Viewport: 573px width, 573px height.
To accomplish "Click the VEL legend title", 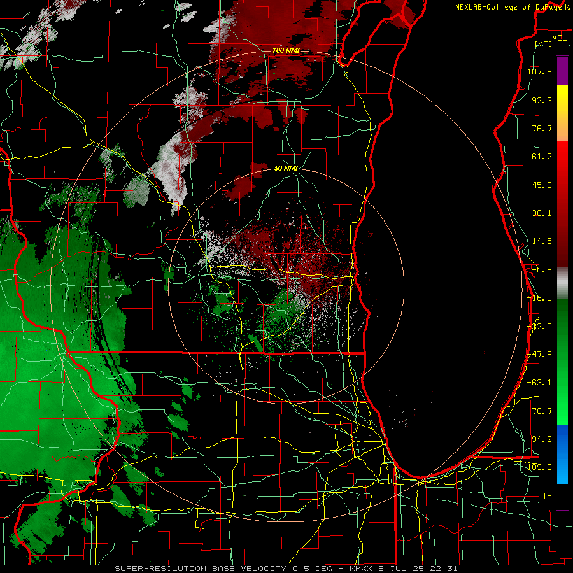I will [x=559, y=38].
